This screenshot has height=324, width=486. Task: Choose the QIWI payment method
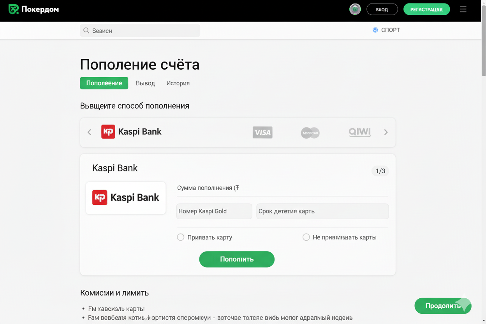359,132
